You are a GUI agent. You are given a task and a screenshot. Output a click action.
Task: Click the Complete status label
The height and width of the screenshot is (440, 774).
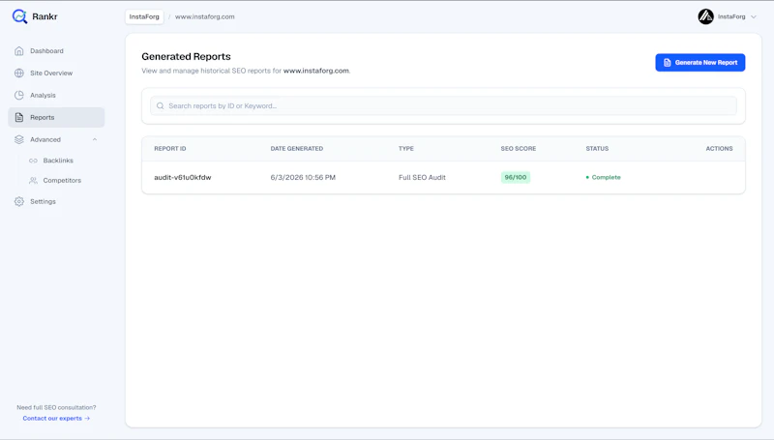point(607,178)
